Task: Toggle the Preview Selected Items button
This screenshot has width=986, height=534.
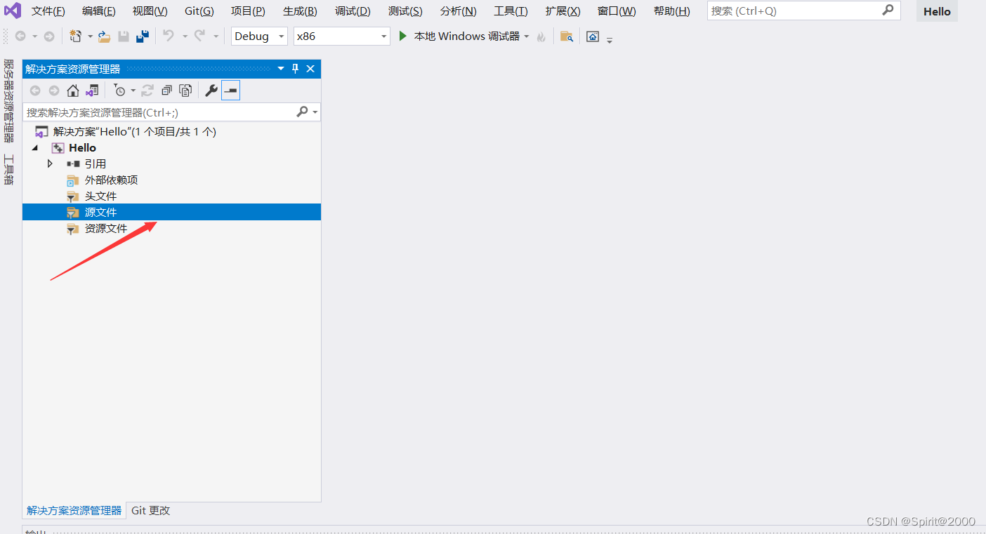Action: 230,91
